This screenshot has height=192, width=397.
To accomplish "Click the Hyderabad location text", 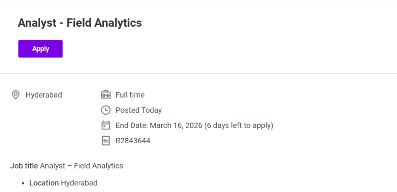I will 43,95.
